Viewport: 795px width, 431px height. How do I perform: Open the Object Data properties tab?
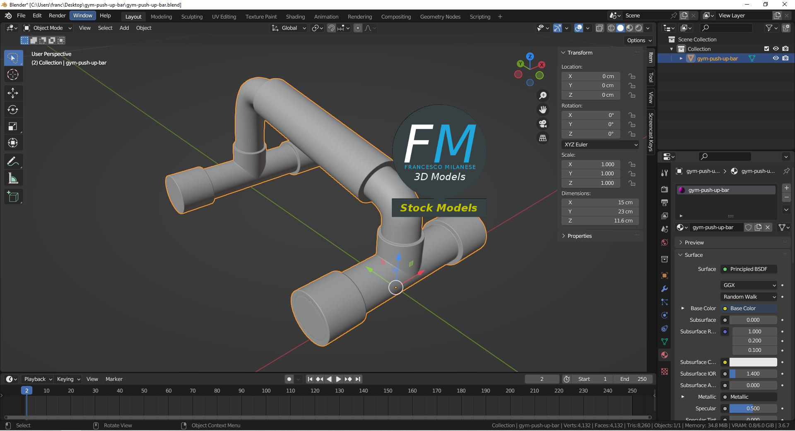665,342
